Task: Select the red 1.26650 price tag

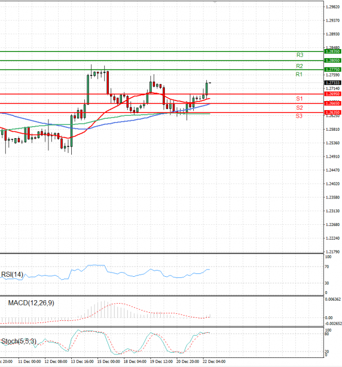Action: pos(333,103)
